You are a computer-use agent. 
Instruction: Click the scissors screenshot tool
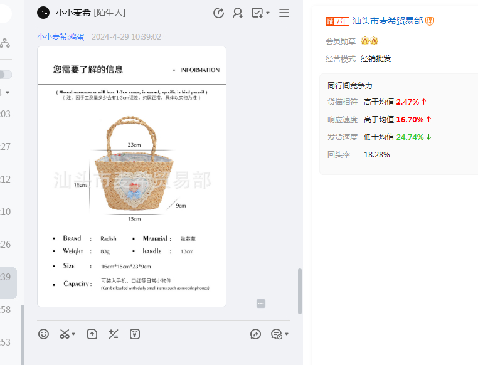[65, 334]
